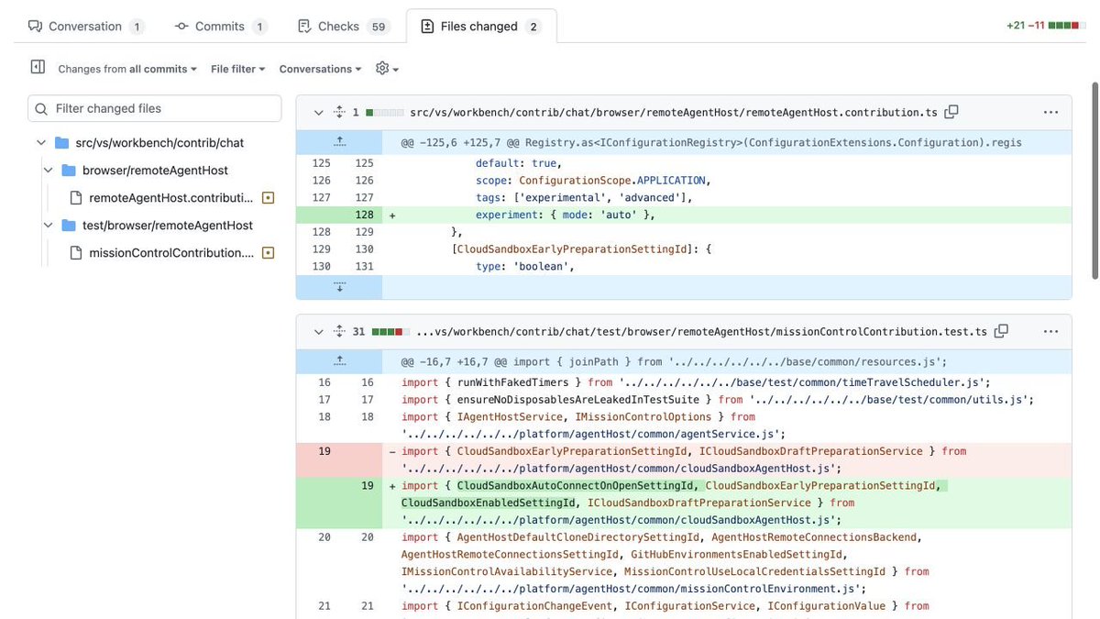Click the 'import { runWithFakedTimers }' code line
The image size is (1100, 619).
click(x=696, y=382)
